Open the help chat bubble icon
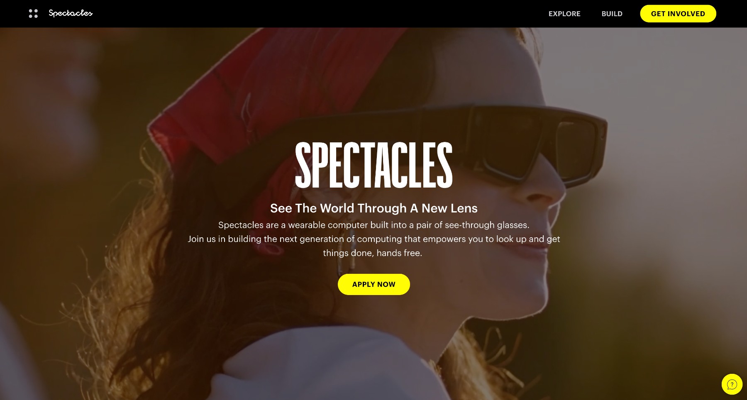Screen dimensions: 747x400 (x=732, y=384)
